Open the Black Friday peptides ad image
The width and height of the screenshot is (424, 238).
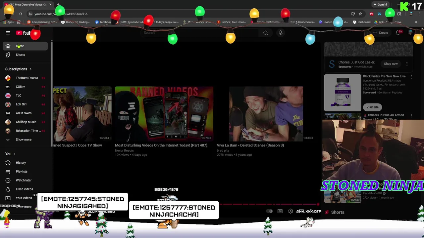343,93
